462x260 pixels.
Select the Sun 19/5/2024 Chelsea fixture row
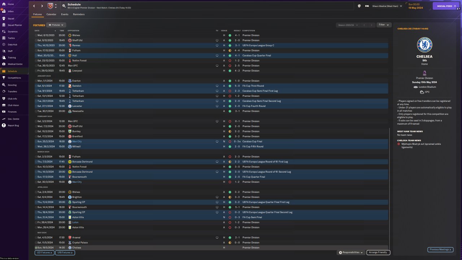pos(212,248)
